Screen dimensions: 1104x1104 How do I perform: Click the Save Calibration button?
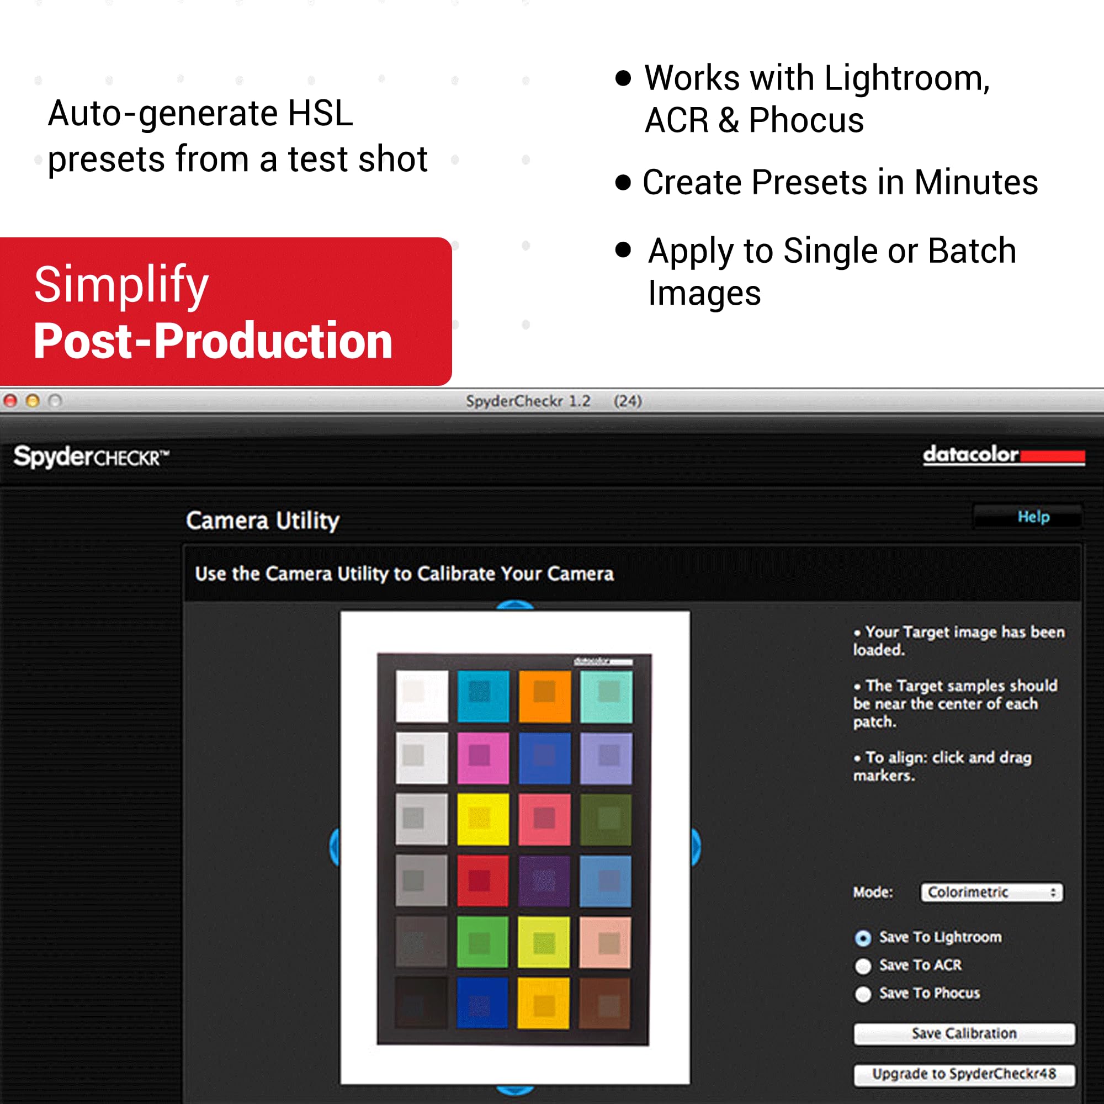[964, 1033]
